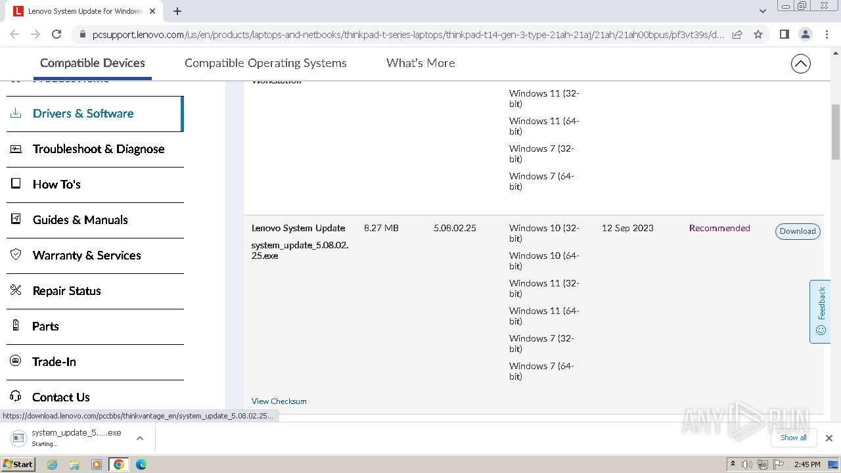Click the file name system_update_5.08.02.25.exe
This screenshot has width=841, height=473.
[300, 250]
